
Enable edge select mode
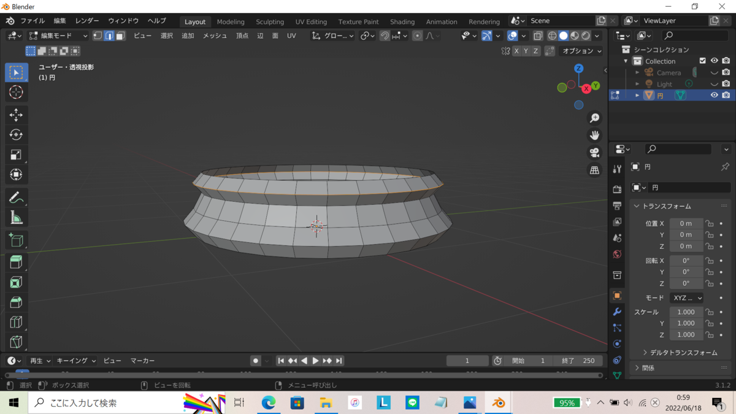pyautogui.click(x=109, y=36)
